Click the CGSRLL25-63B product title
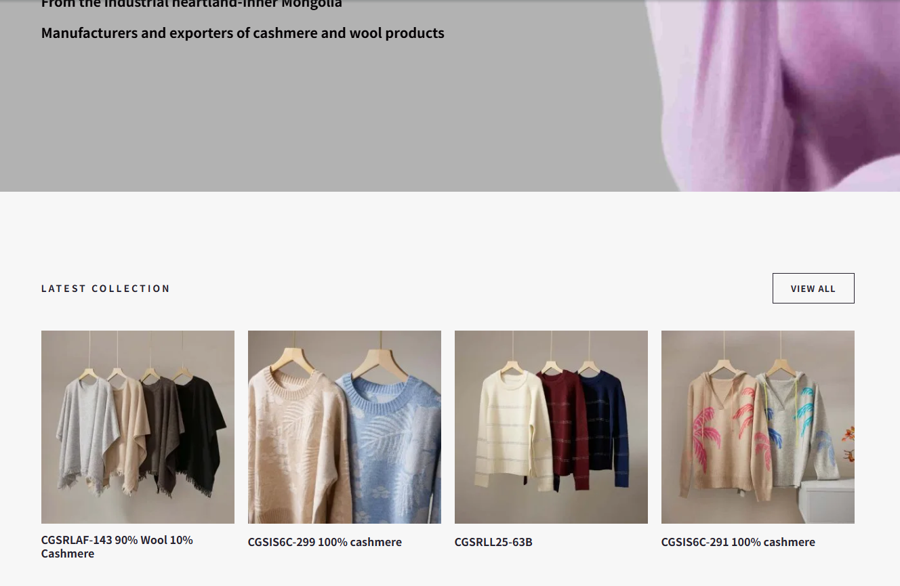This screenshot has width=900, height=586. [493, 542]
